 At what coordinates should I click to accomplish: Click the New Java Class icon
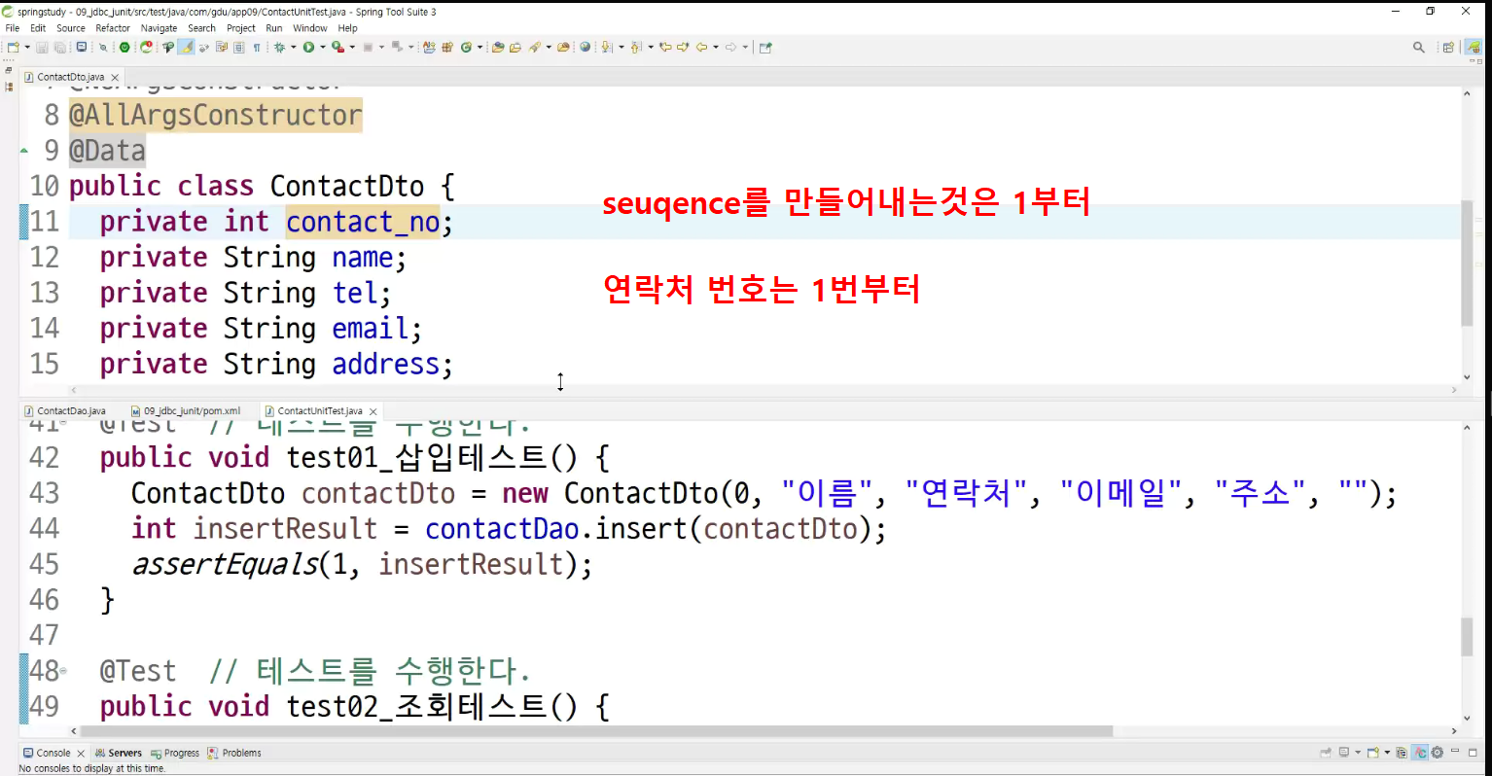point(466,47)
